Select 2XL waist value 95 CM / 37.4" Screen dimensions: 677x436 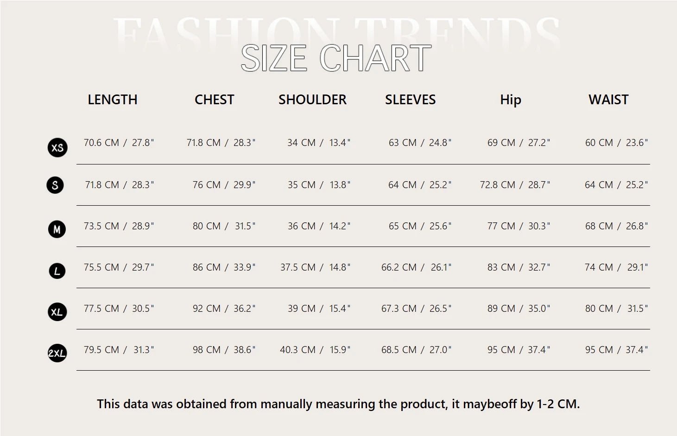tap(616, 350)
